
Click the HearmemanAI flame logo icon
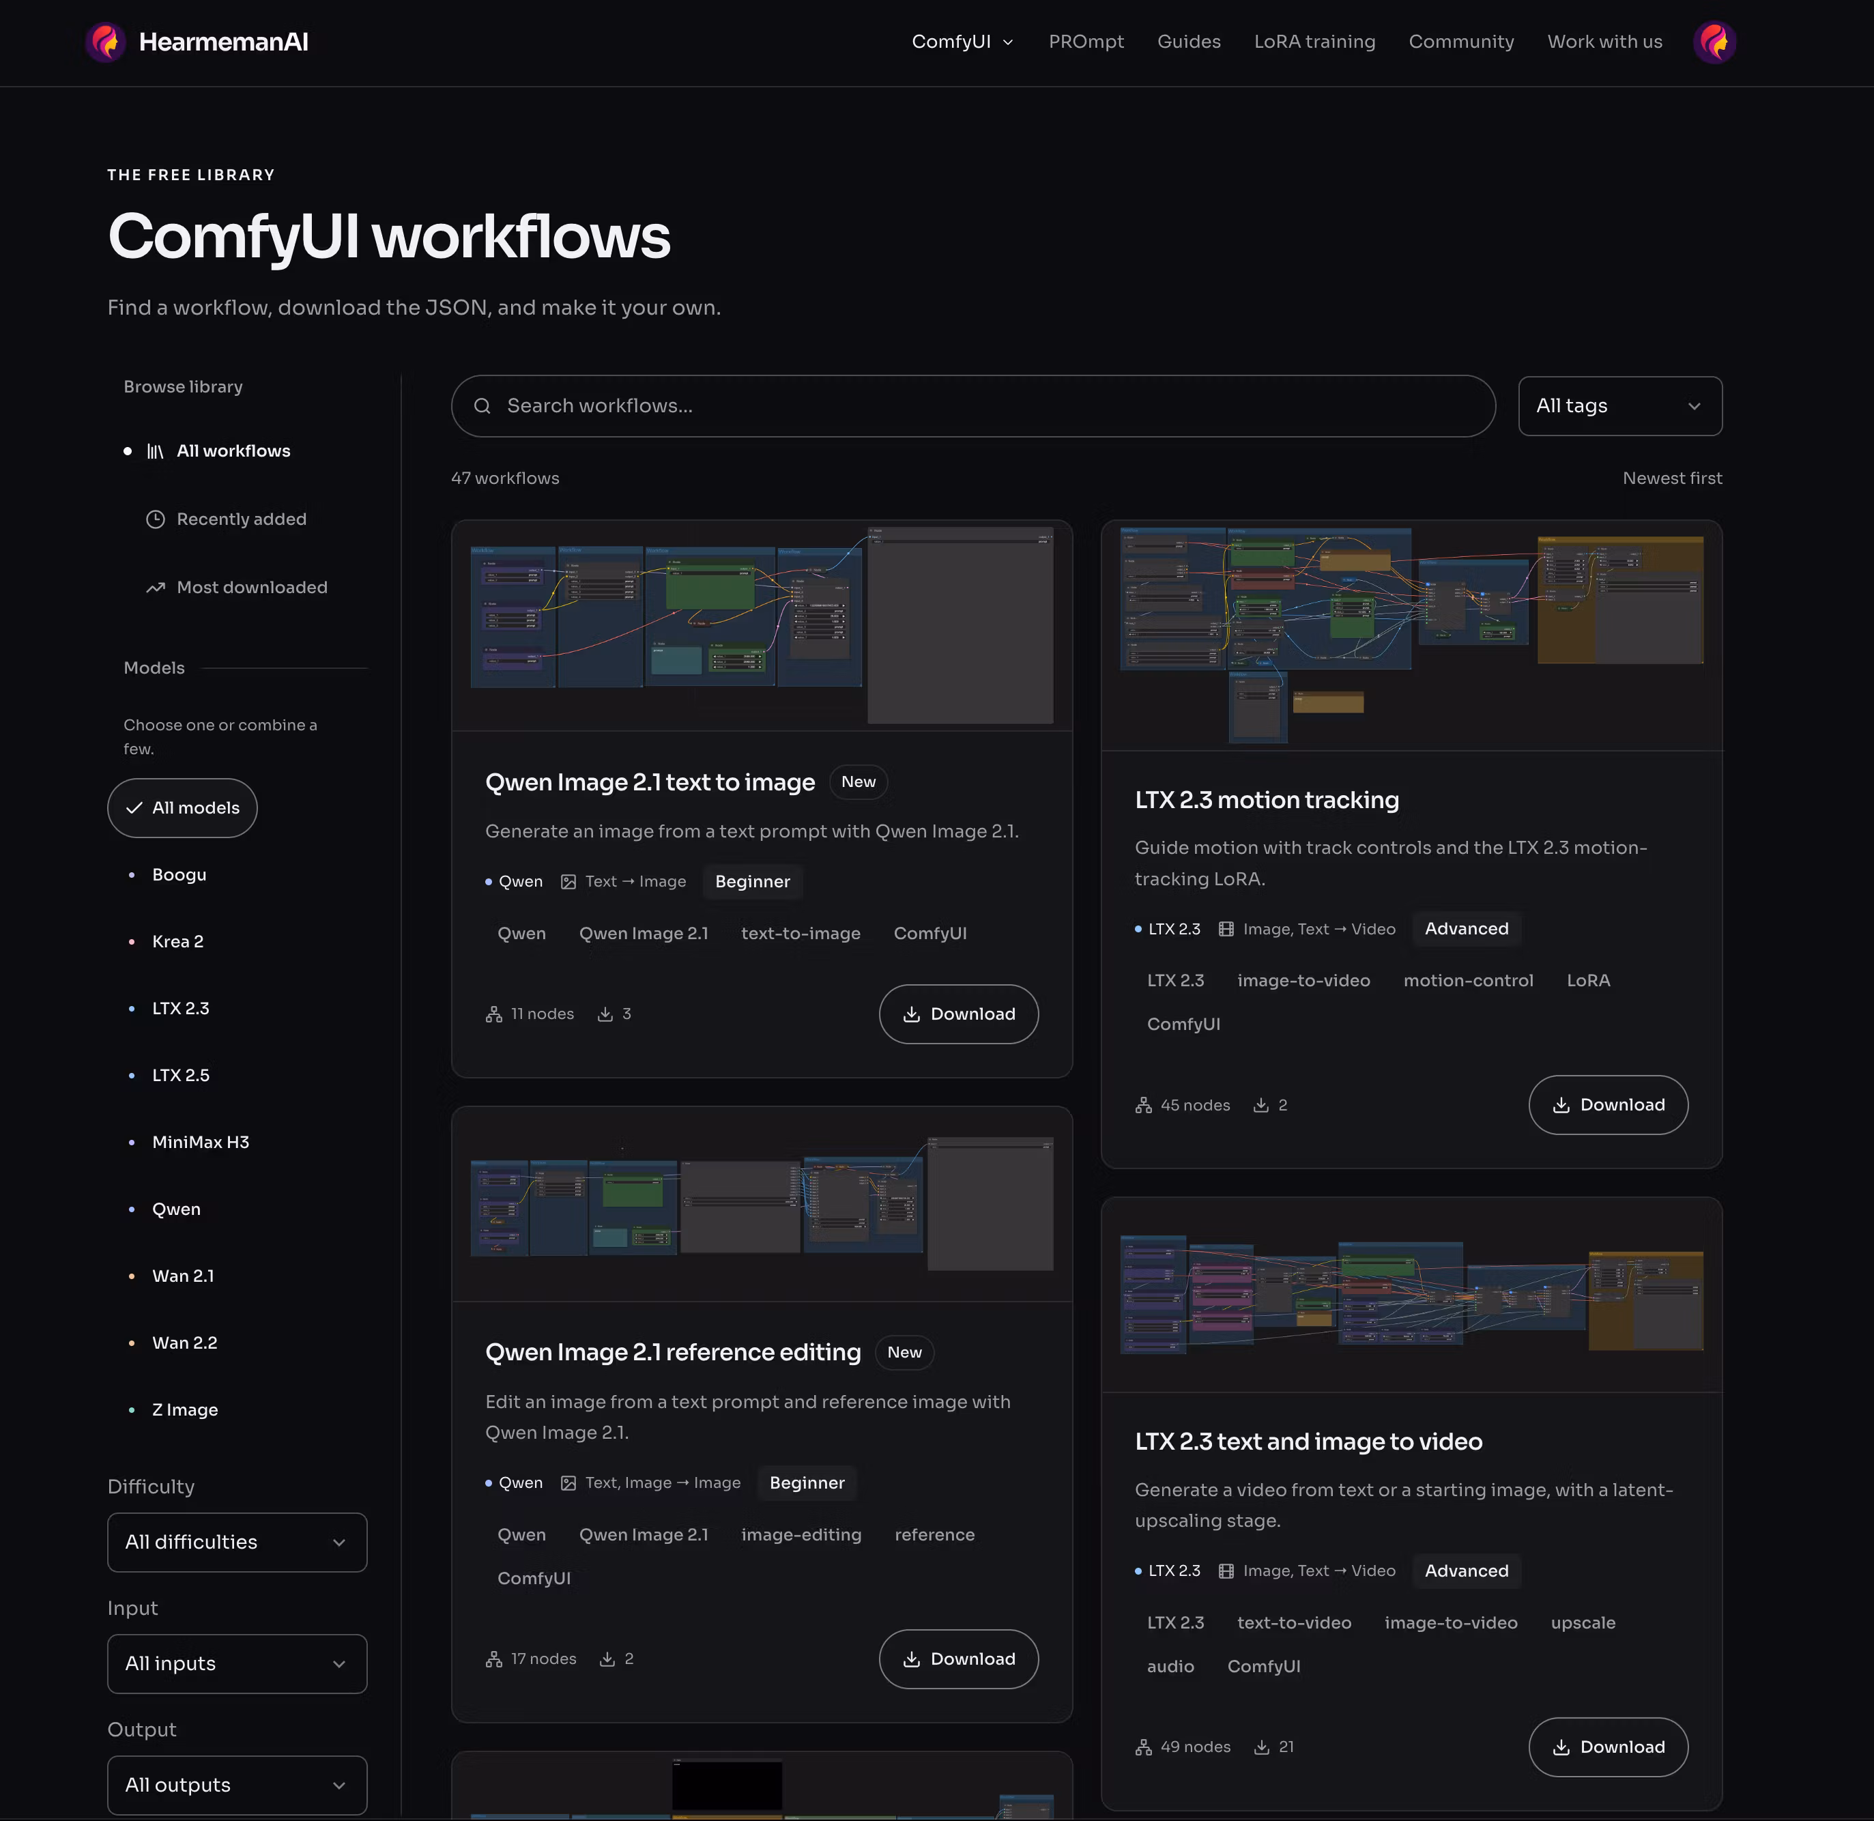coord(105,42)
